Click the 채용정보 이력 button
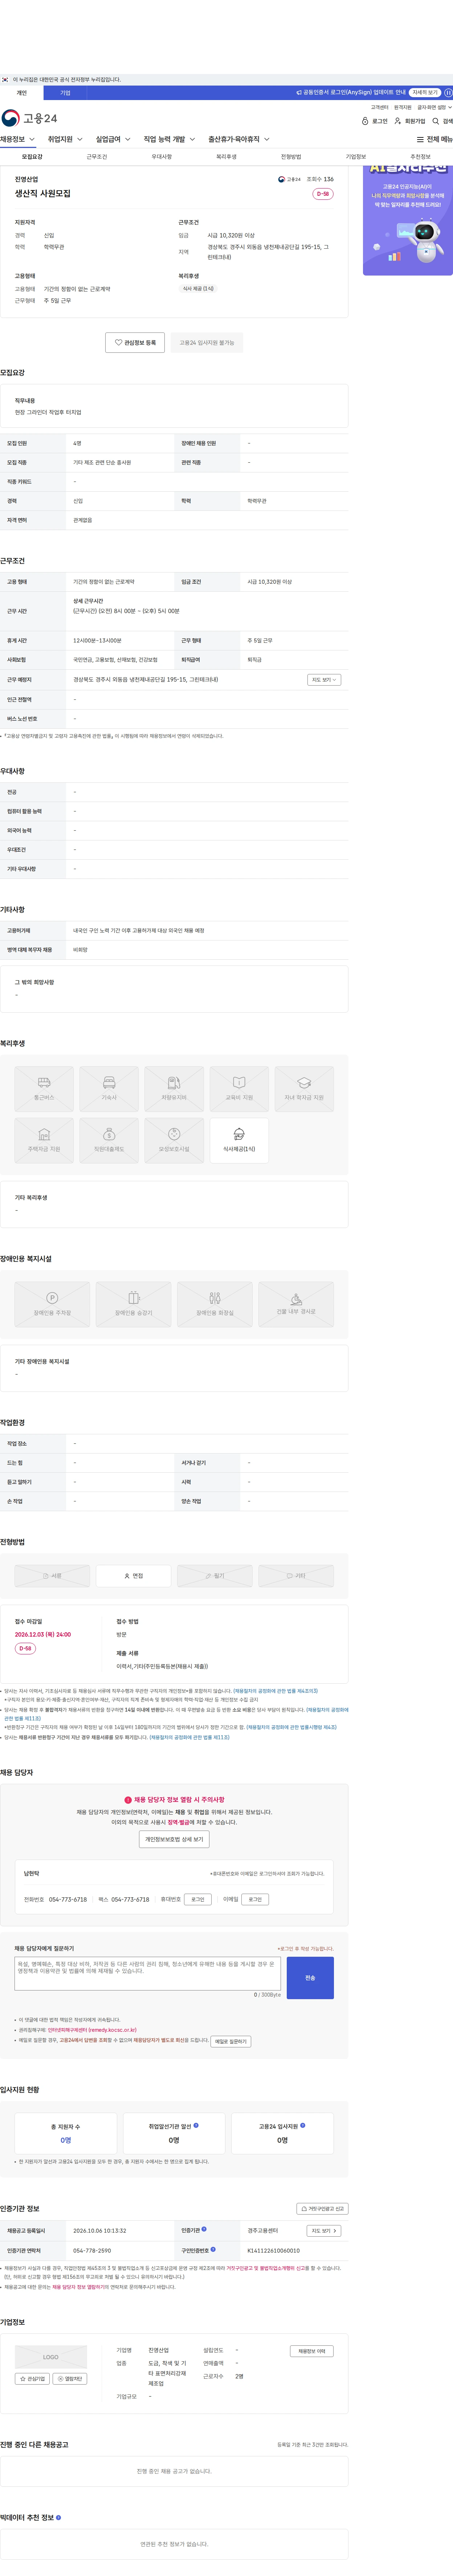 pos(312,2351)
